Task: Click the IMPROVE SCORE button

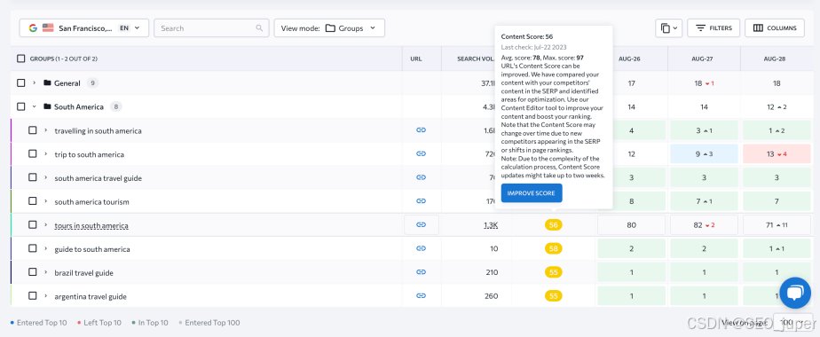Action: tap(532, 192)
